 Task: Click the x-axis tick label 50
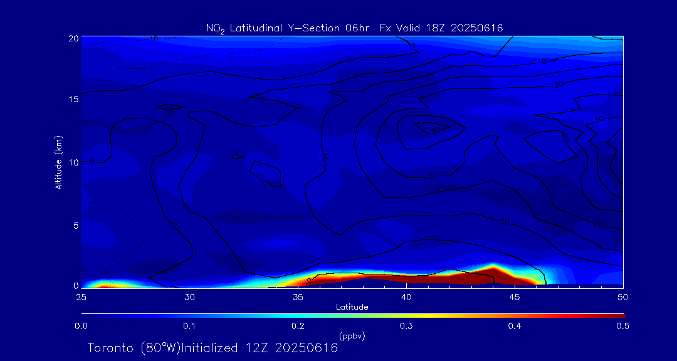pyautogui.click(x=622, y=297)
